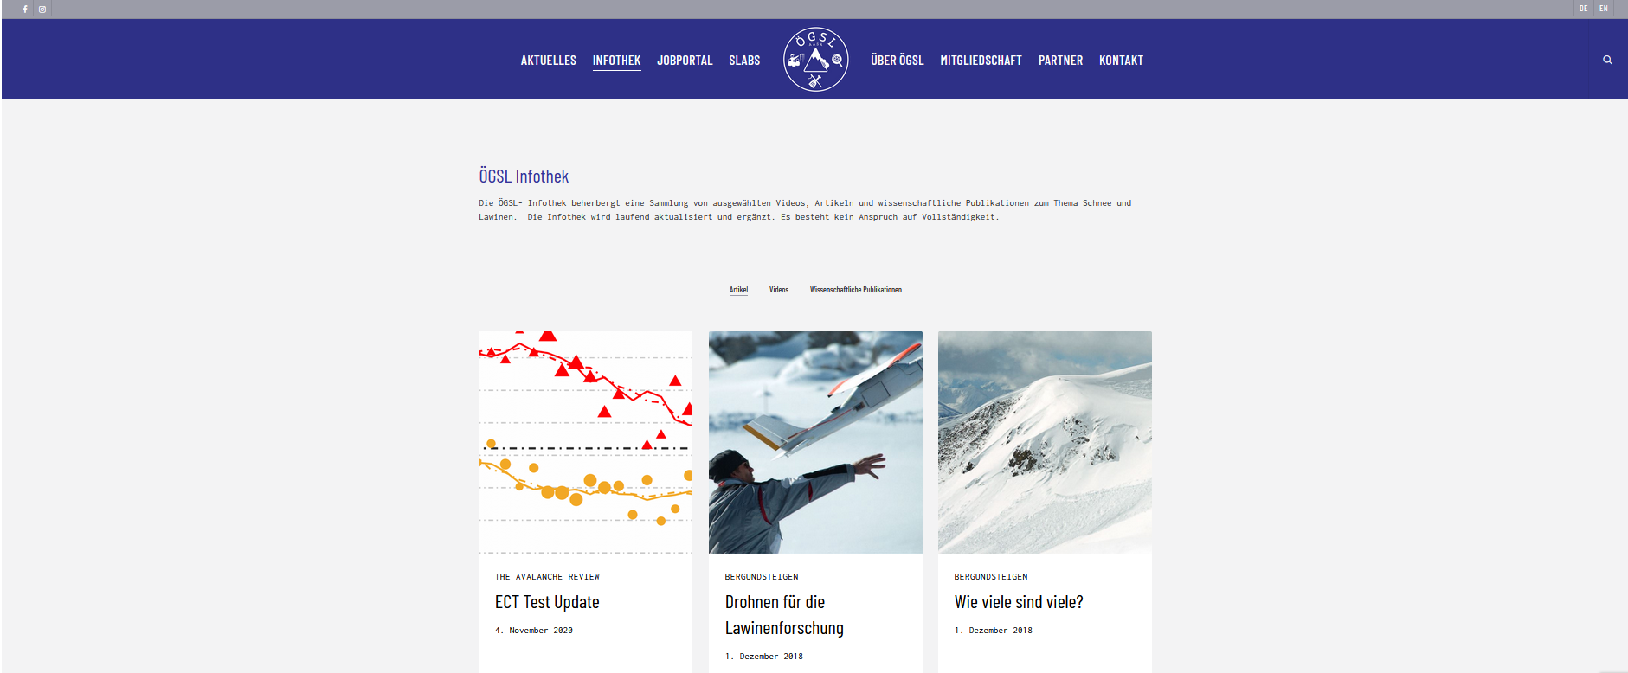The width and height of the screenshot is (1628, 673).
Task: Open the Aktuelles menu
Action: pos(548,61)
